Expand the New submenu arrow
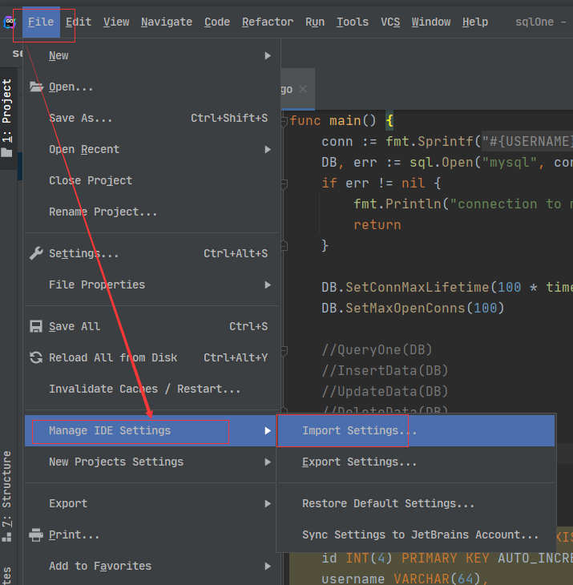This screenshot has height=585, width=573. pos(268,55)
